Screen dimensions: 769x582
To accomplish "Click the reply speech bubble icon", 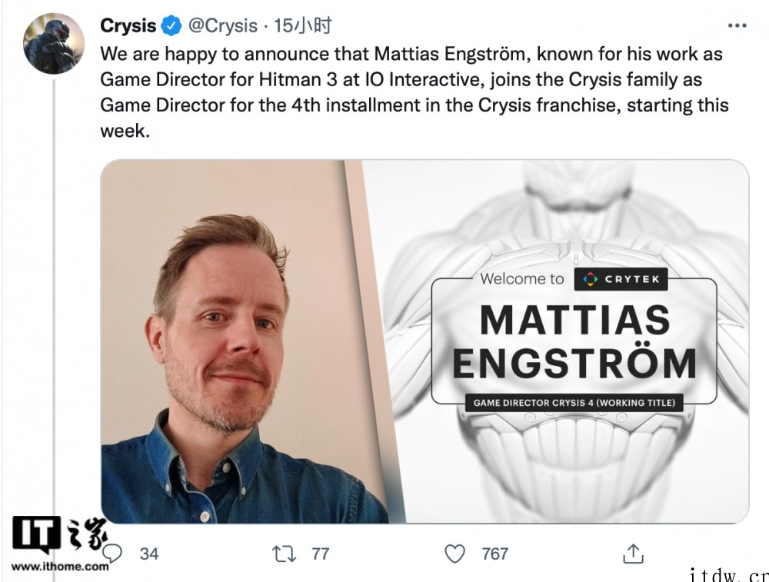I will tap(112, 554).
